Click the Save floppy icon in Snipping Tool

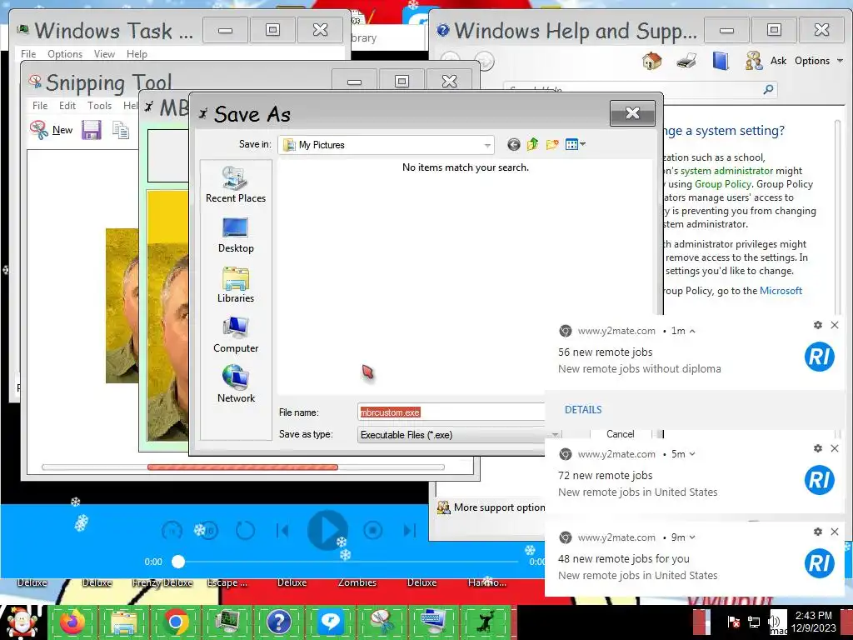(92, 130)
